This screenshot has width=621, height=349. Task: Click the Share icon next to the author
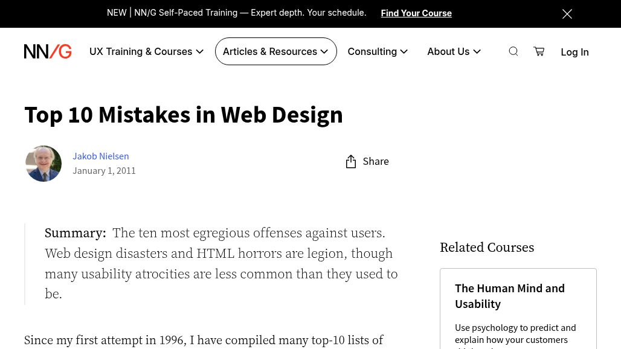pos(352,161)
